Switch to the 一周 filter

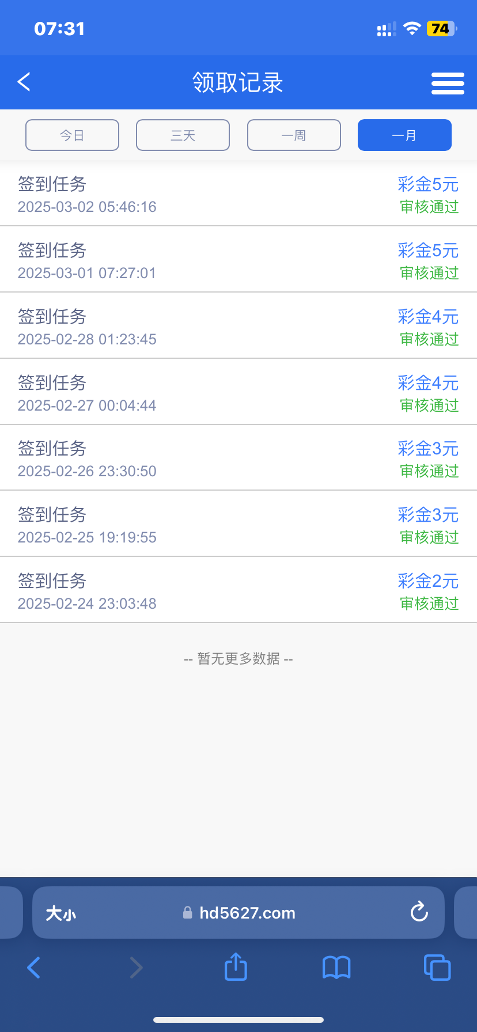click(294, 135)
